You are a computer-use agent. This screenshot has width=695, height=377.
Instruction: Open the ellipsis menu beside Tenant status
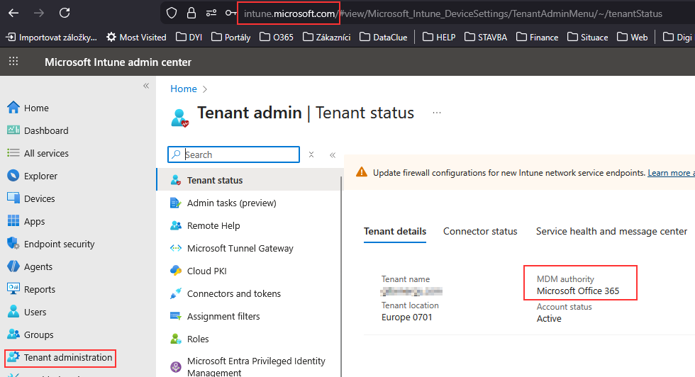pyautogui.click(x=437, y=113)
